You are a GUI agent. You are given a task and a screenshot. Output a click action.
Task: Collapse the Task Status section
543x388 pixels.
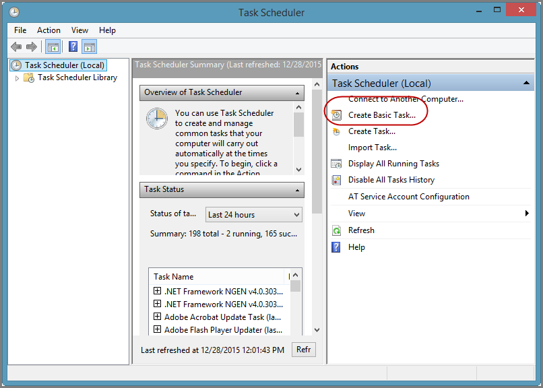click(297, 190)
